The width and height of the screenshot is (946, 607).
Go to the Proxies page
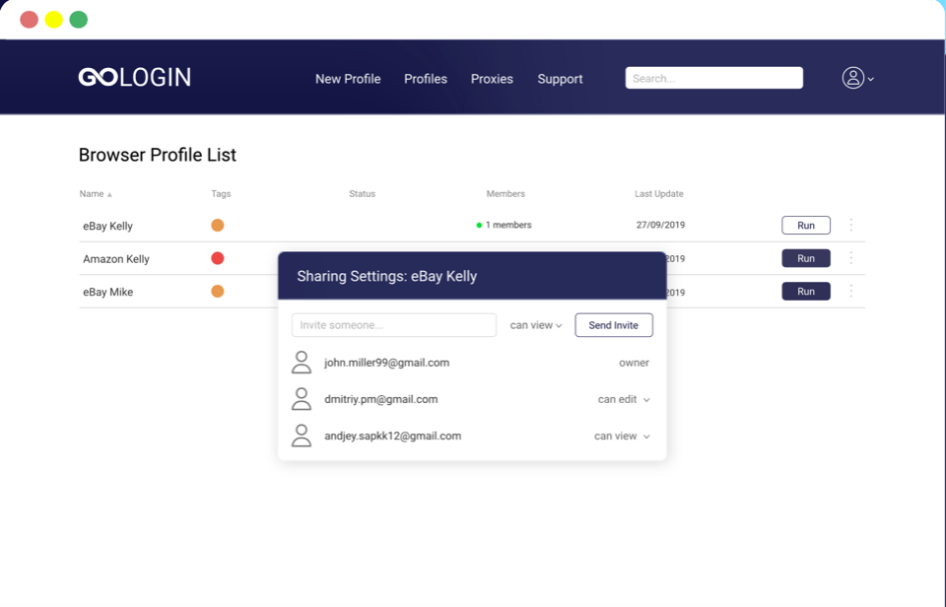click(x=492, y=79)
